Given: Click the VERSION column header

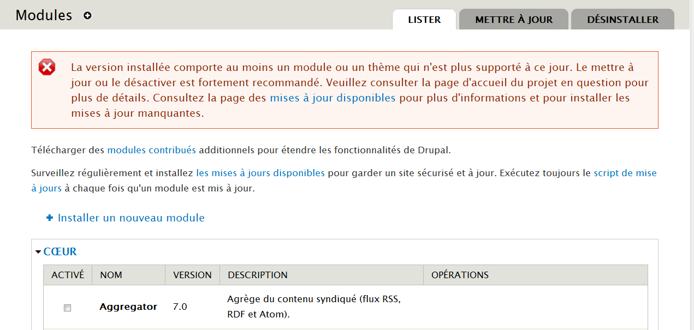Looking at the screenshot, I should click(192, 275).
